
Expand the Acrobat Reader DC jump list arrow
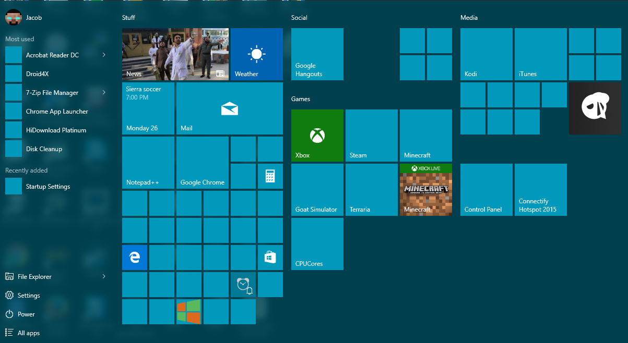pyautogui.click(x=104, y=55)
